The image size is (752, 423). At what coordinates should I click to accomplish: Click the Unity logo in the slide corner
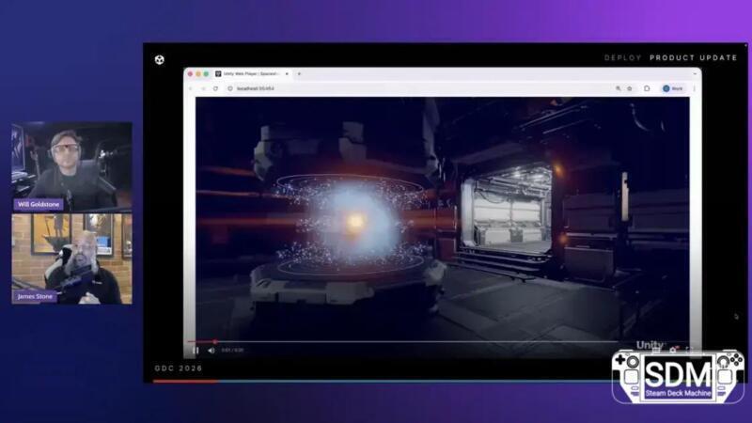point(160,59)
